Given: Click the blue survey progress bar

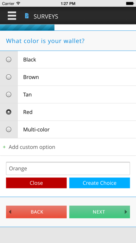Looking at the screenshot, I should click(27, 28).
